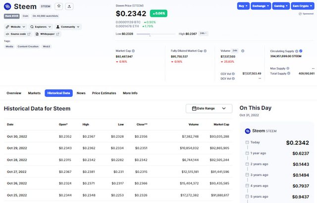Click the calendar icon next to 1 year ago
This screenshot has height=203, width=317.
click(247, 153)
